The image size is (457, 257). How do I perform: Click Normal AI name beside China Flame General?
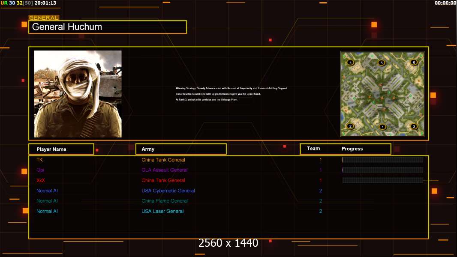pyautogui.click(x=47, y=201)
